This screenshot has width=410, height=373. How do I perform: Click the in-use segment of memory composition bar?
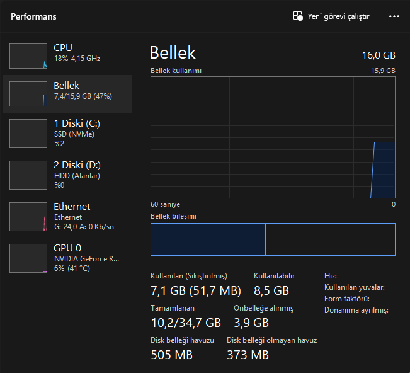coord(205,239)
